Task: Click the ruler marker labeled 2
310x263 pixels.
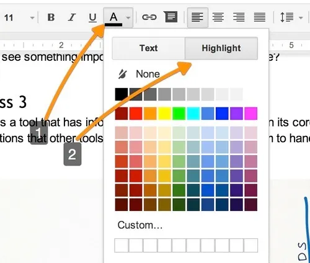Action: pyautogui.click(x=61, y=45)
